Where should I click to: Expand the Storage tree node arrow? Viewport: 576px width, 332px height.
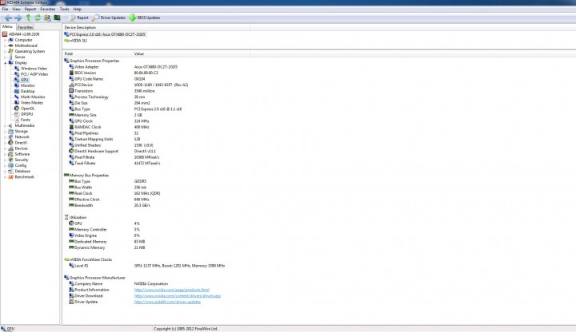[5, 131]
